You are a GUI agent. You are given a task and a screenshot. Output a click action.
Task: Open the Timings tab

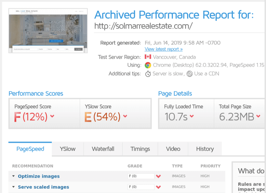click(x=140, y=149)
